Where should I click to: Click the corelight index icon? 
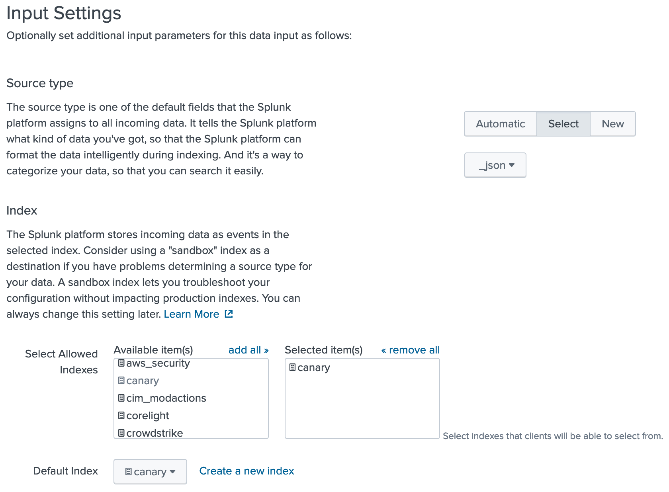[121, 415]
